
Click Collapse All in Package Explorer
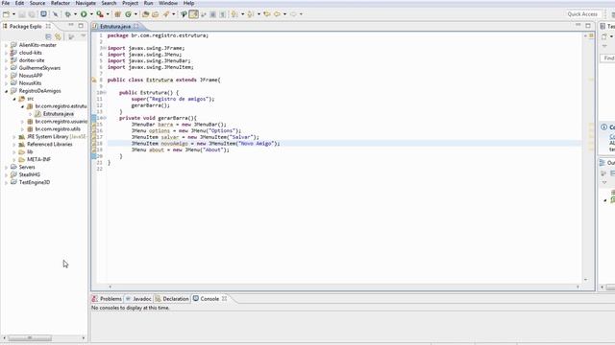tap(48, 36)
